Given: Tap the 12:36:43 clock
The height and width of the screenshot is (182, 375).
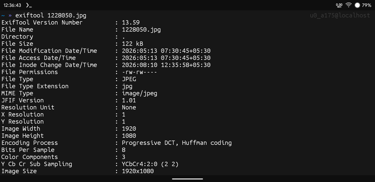Looking at the screenshot, I should coord(12,5).
